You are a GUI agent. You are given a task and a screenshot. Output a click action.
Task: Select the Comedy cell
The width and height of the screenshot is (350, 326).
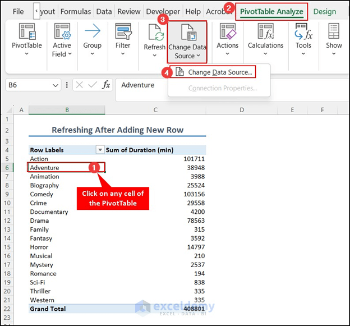click(67, 194)
